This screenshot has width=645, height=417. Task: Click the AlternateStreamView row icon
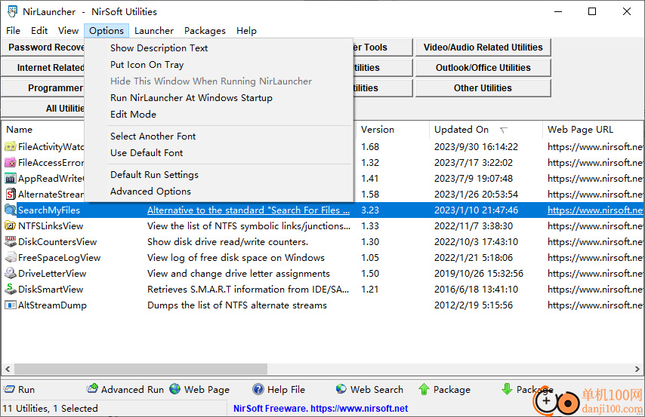pos(11,195)
